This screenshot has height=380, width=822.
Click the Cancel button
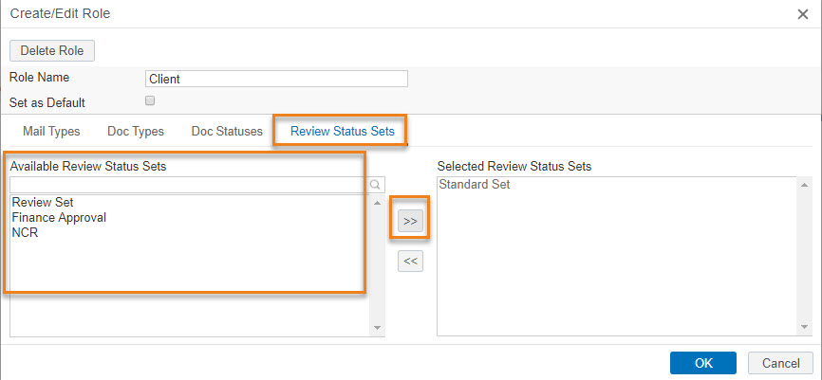[780, 363]
